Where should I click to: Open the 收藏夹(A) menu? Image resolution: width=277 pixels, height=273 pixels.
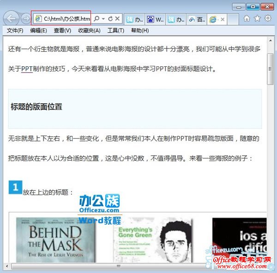pyautogui.click(x=89, y=31)
